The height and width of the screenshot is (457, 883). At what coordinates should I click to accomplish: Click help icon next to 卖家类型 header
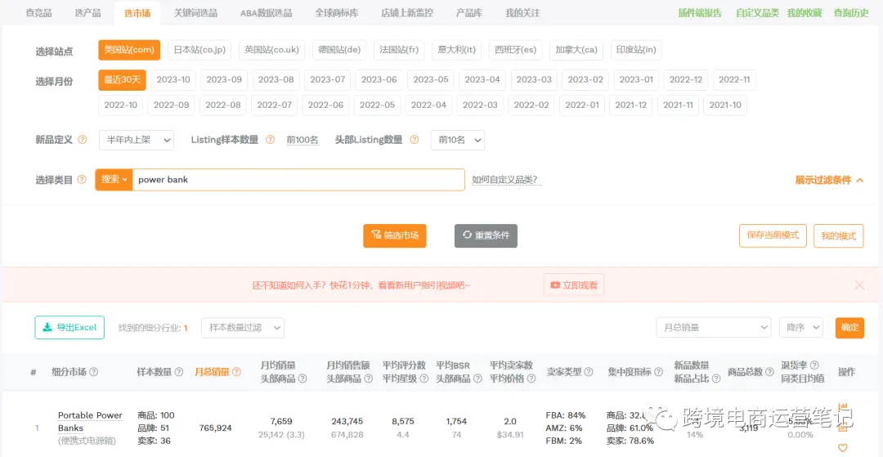click(589, 372)
